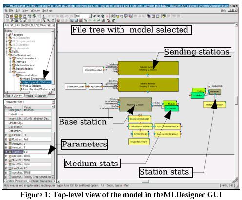
Task: Click the canvas horizontal scrollbar thumb
Action: pyautogui.click(x=146, y=181)
